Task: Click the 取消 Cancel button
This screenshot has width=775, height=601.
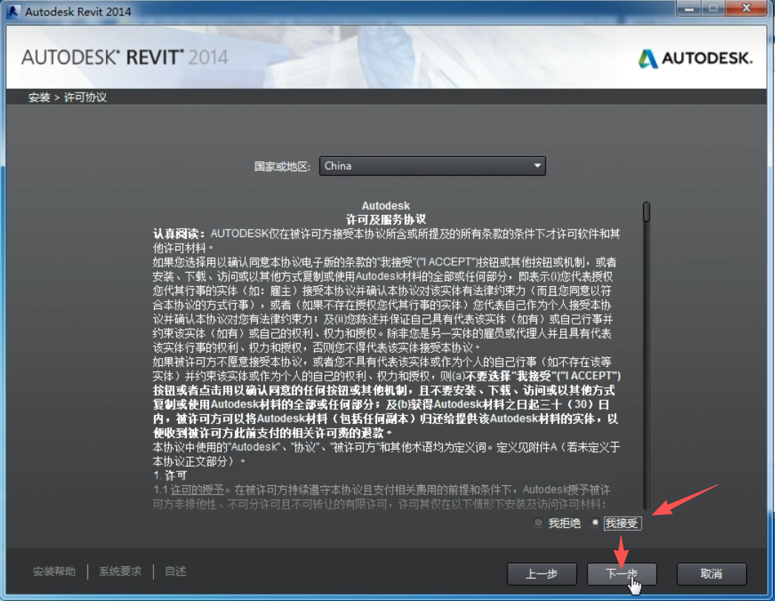Action: point(711,574)
